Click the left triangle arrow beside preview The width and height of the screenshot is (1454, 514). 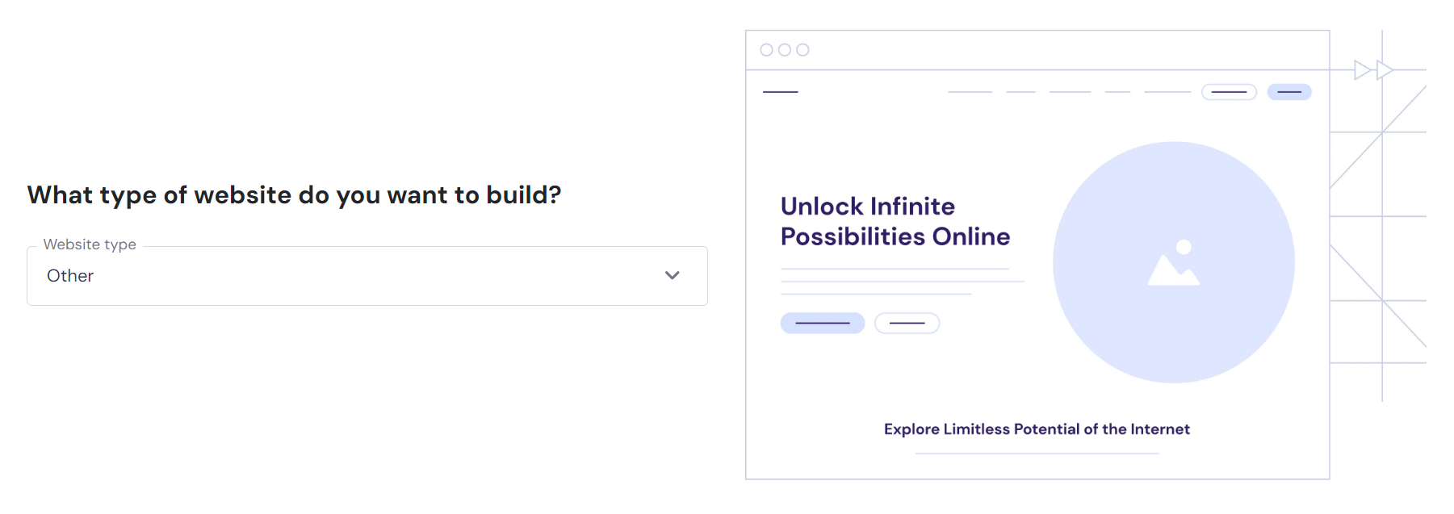tap(1362, 70)
